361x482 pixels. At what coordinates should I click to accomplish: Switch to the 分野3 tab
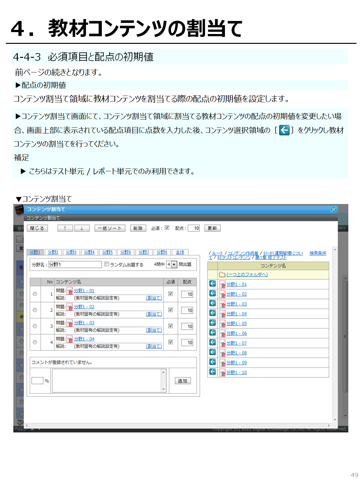pyautogui.click(x=71, y=252)
